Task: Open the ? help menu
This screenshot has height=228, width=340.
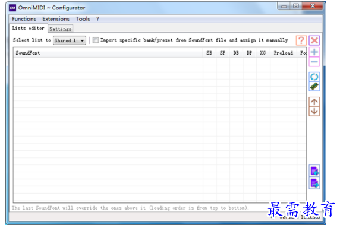Action: tap(97, 19)
